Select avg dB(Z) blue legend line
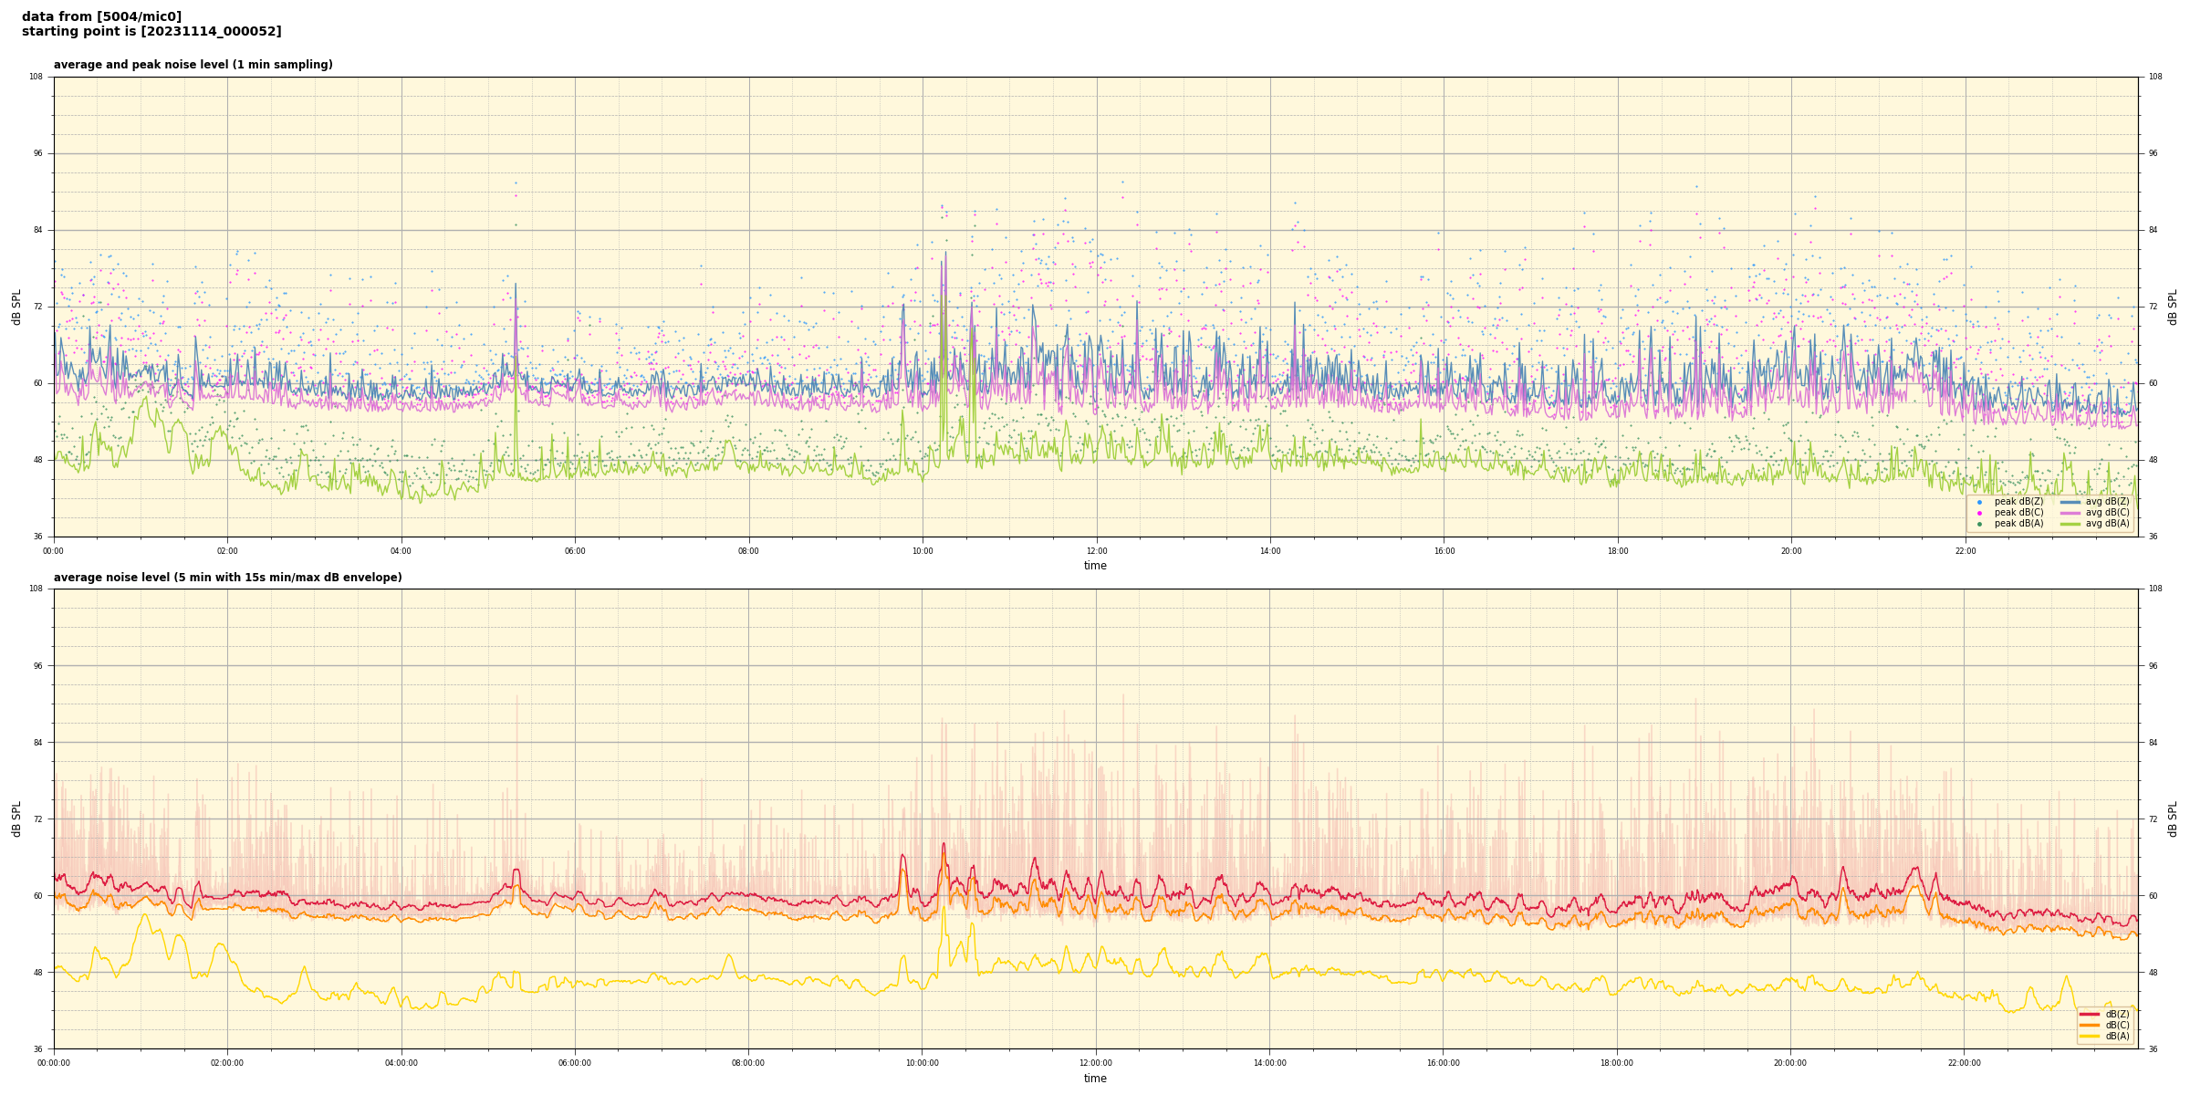This screenshot has height=1095, width=2190. (2070, 502)
